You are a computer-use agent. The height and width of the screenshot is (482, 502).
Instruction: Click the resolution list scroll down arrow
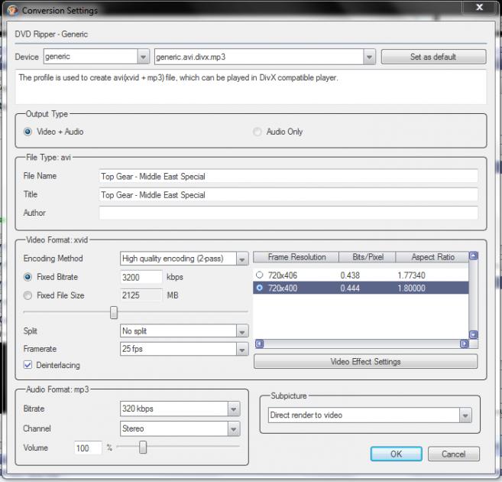tap(473, 334)
